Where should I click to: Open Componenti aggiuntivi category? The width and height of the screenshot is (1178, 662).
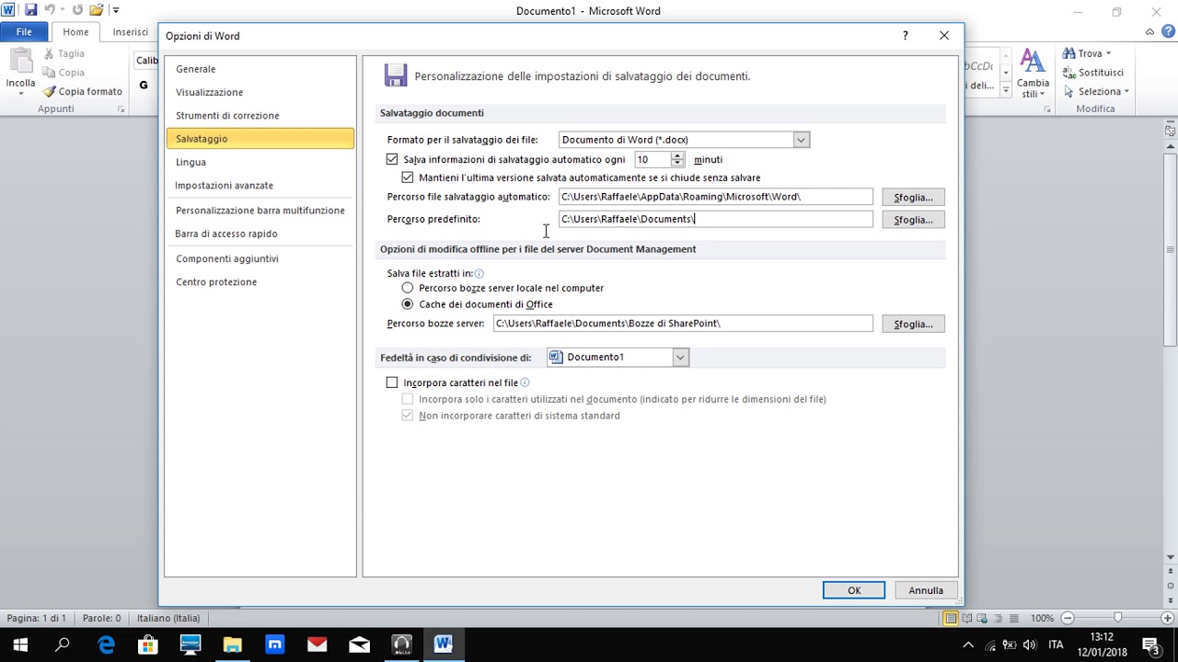pos(260,258)
